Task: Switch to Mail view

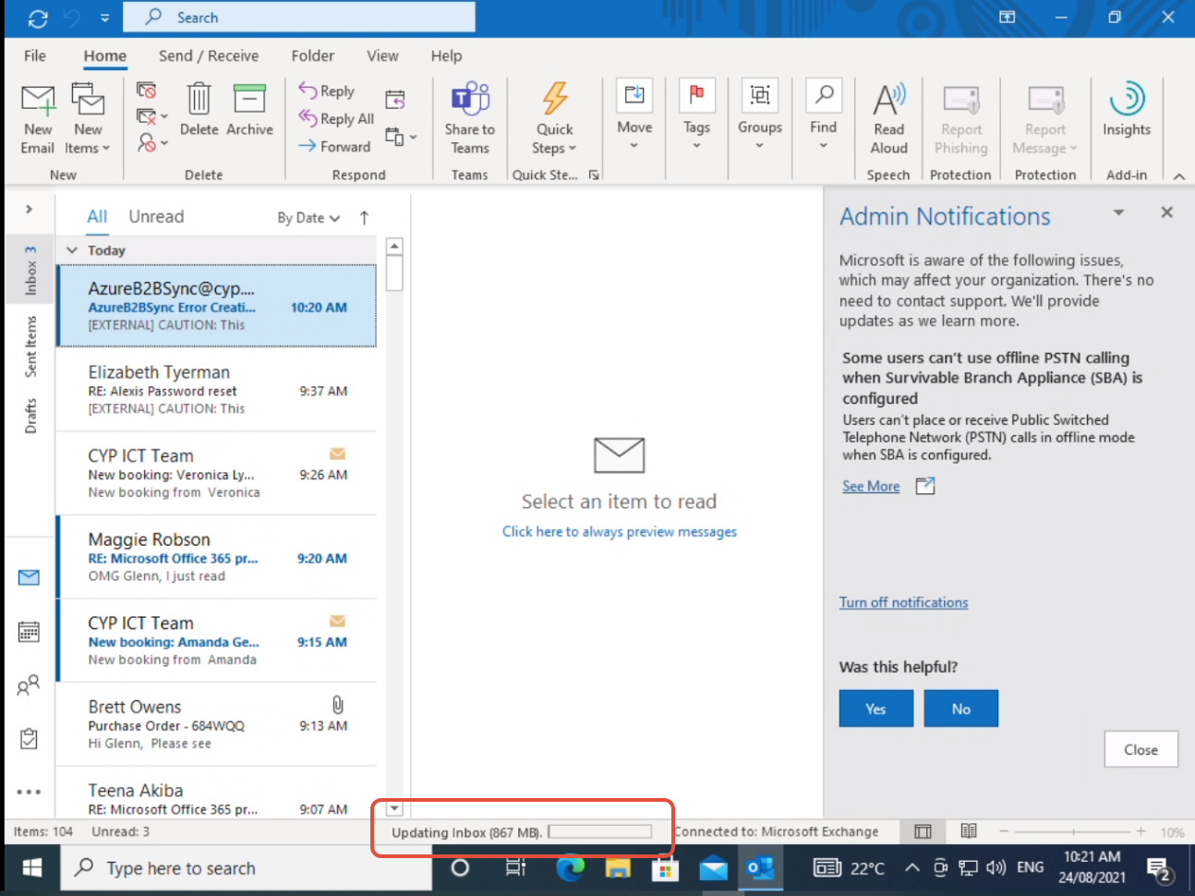Action: tap(29, 577)
